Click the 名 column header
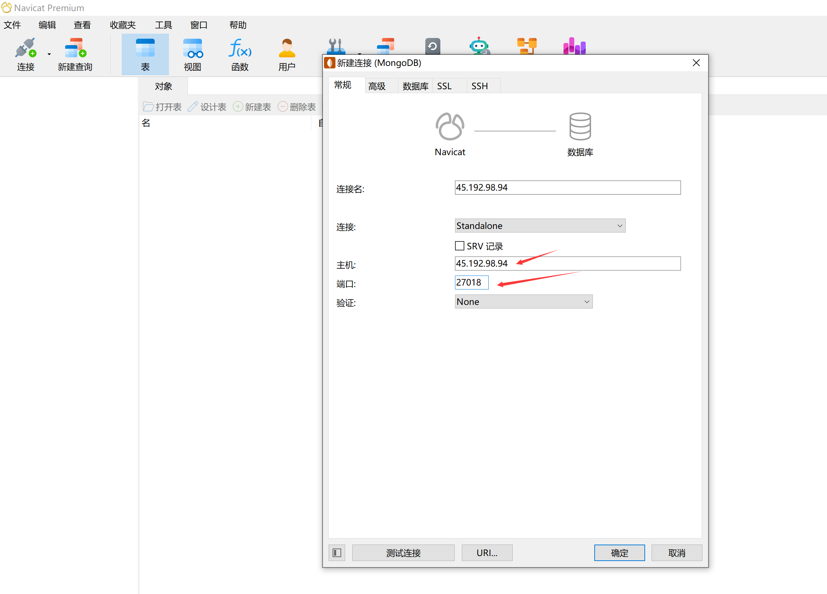 pos(225,123)
